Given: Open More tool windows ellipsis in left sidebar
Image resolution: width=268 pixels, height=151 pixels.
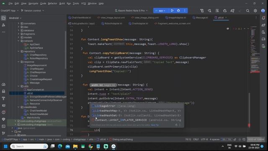Looking at the screenshot, I should (x=3, y=32).
